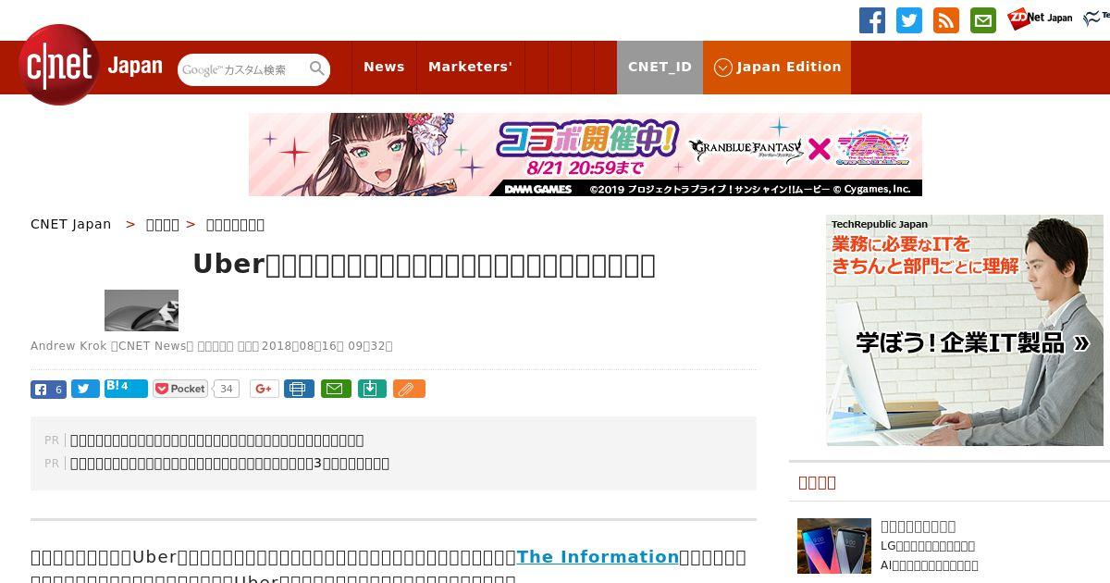This screenshot has width=1110, height=583.
Task: Open the Marketers' menu
Action: click(x=470, y=67)
